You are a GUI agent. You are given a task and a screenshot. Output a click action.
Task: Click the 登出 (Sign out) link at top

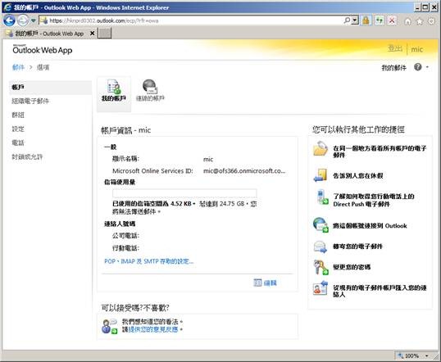395,48
